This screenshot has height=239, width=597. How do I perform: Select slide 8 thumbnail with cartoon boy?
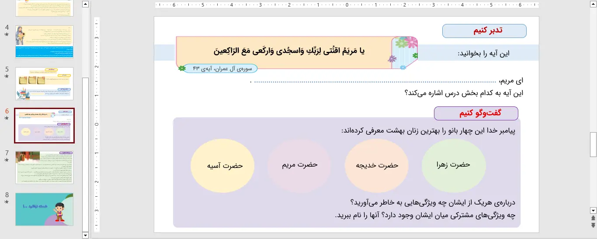[x=44, y=209]
